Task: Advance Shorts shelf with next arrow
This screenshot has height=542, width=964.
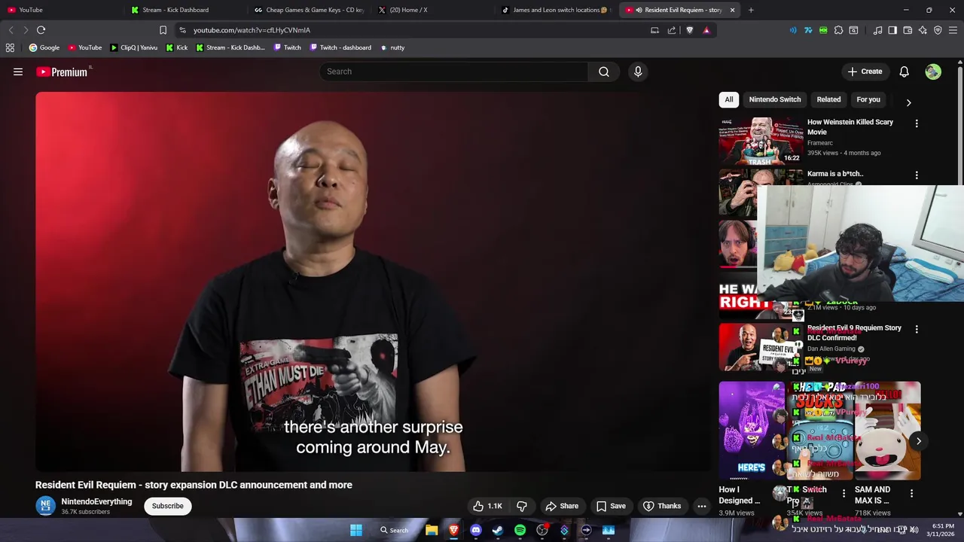Action: point(918,441)
